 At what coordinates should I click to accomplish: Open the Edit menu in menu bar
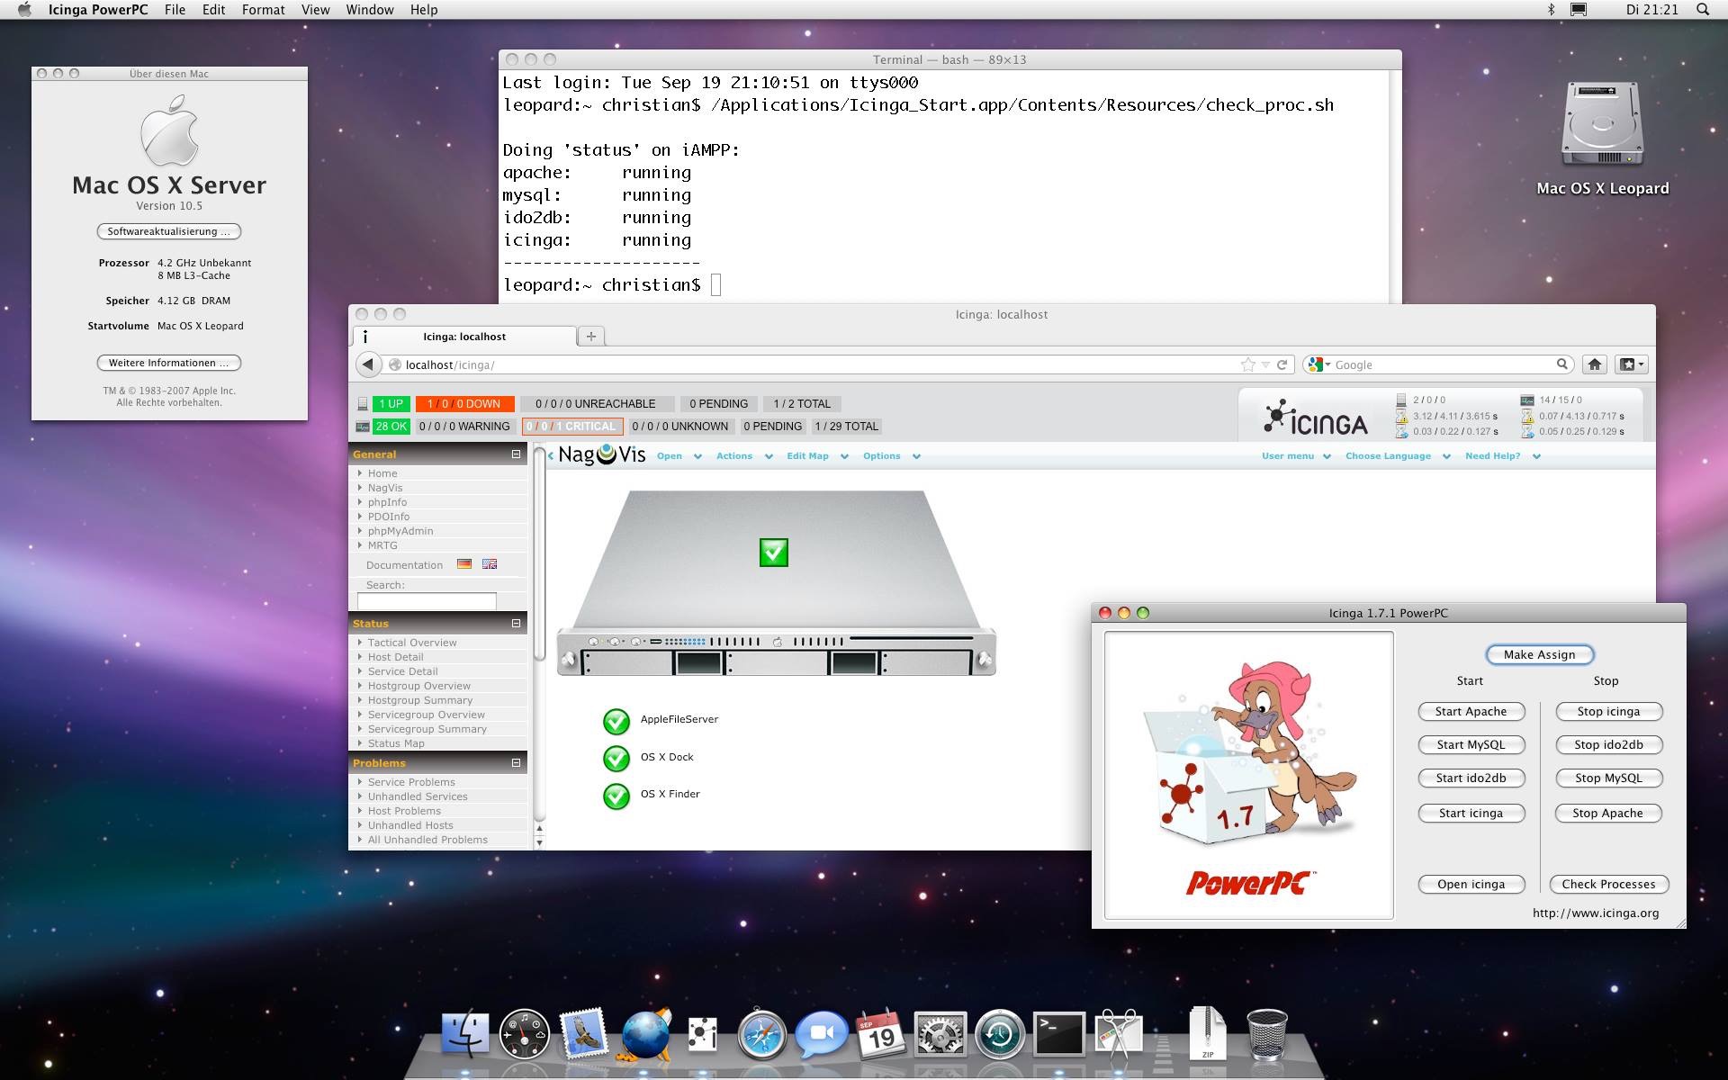213,9
